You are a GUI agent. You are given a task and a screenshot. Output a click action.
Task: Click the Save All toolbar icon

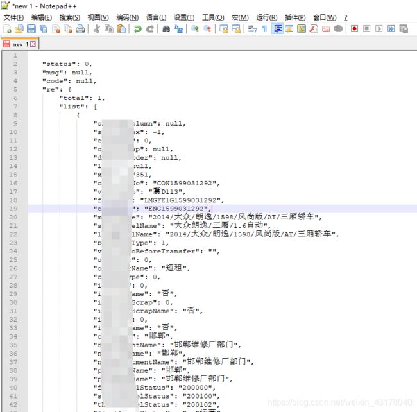coord(44,29)
